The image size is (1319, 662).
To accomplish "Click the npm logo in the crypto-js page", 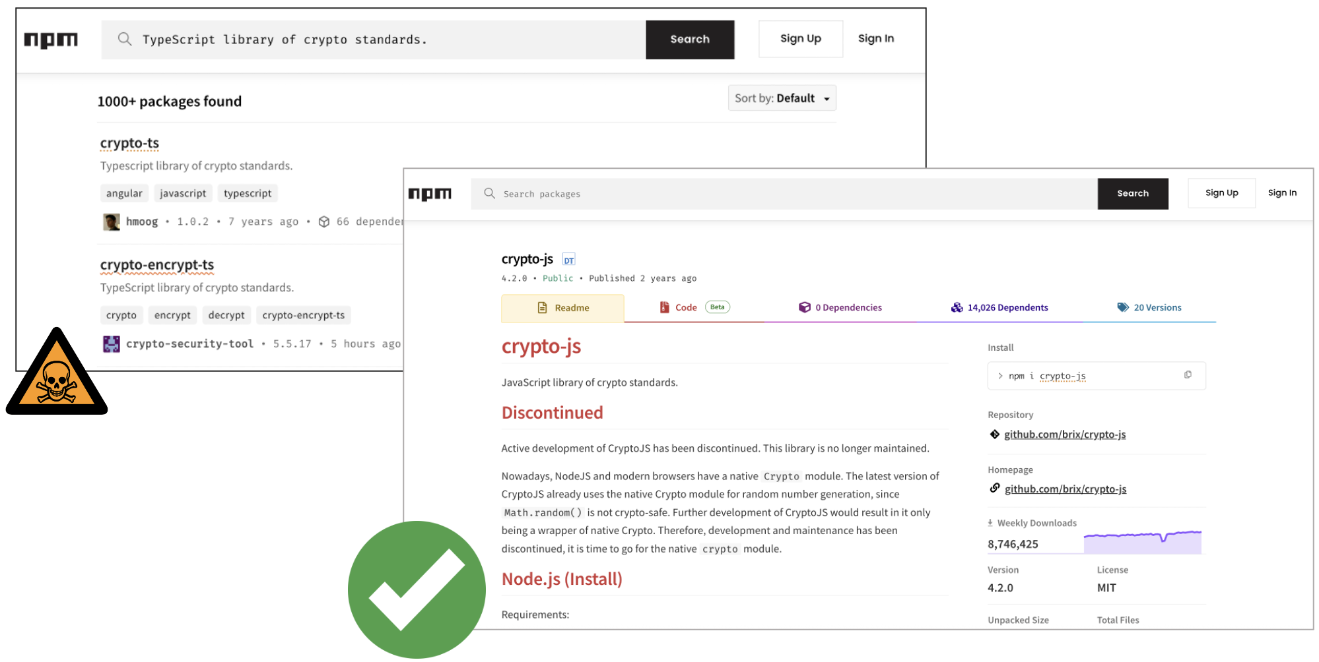I will pyautogui.click(x=430, y=194).
